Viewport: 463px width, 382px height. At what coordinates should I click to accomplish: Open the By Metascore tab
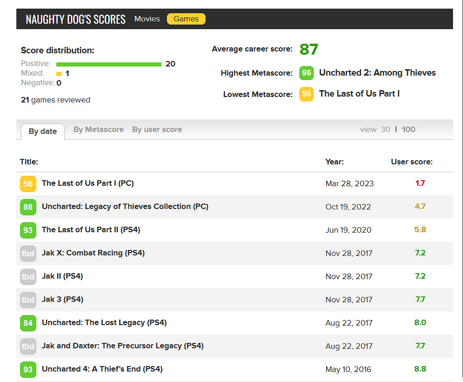tap(98, 129)
